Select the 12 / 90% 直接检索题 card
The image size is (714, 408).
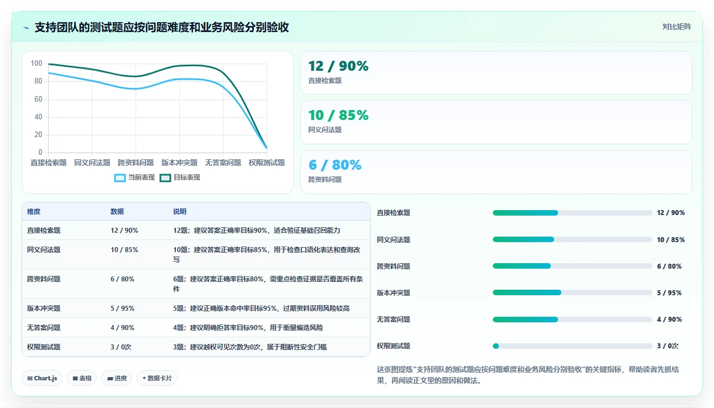[x=496, y=73]
